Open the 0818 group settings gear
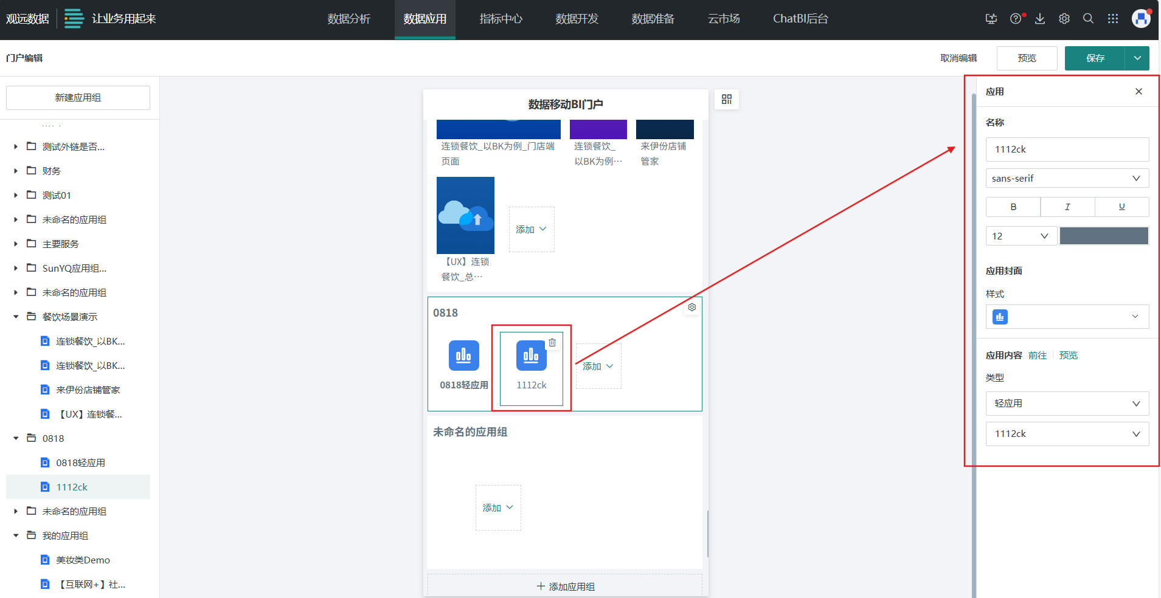 (691, 308)
